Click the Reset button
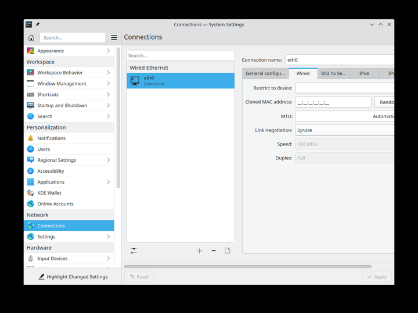Viewport: 418px width, 313px height. (x=139, y=277)
